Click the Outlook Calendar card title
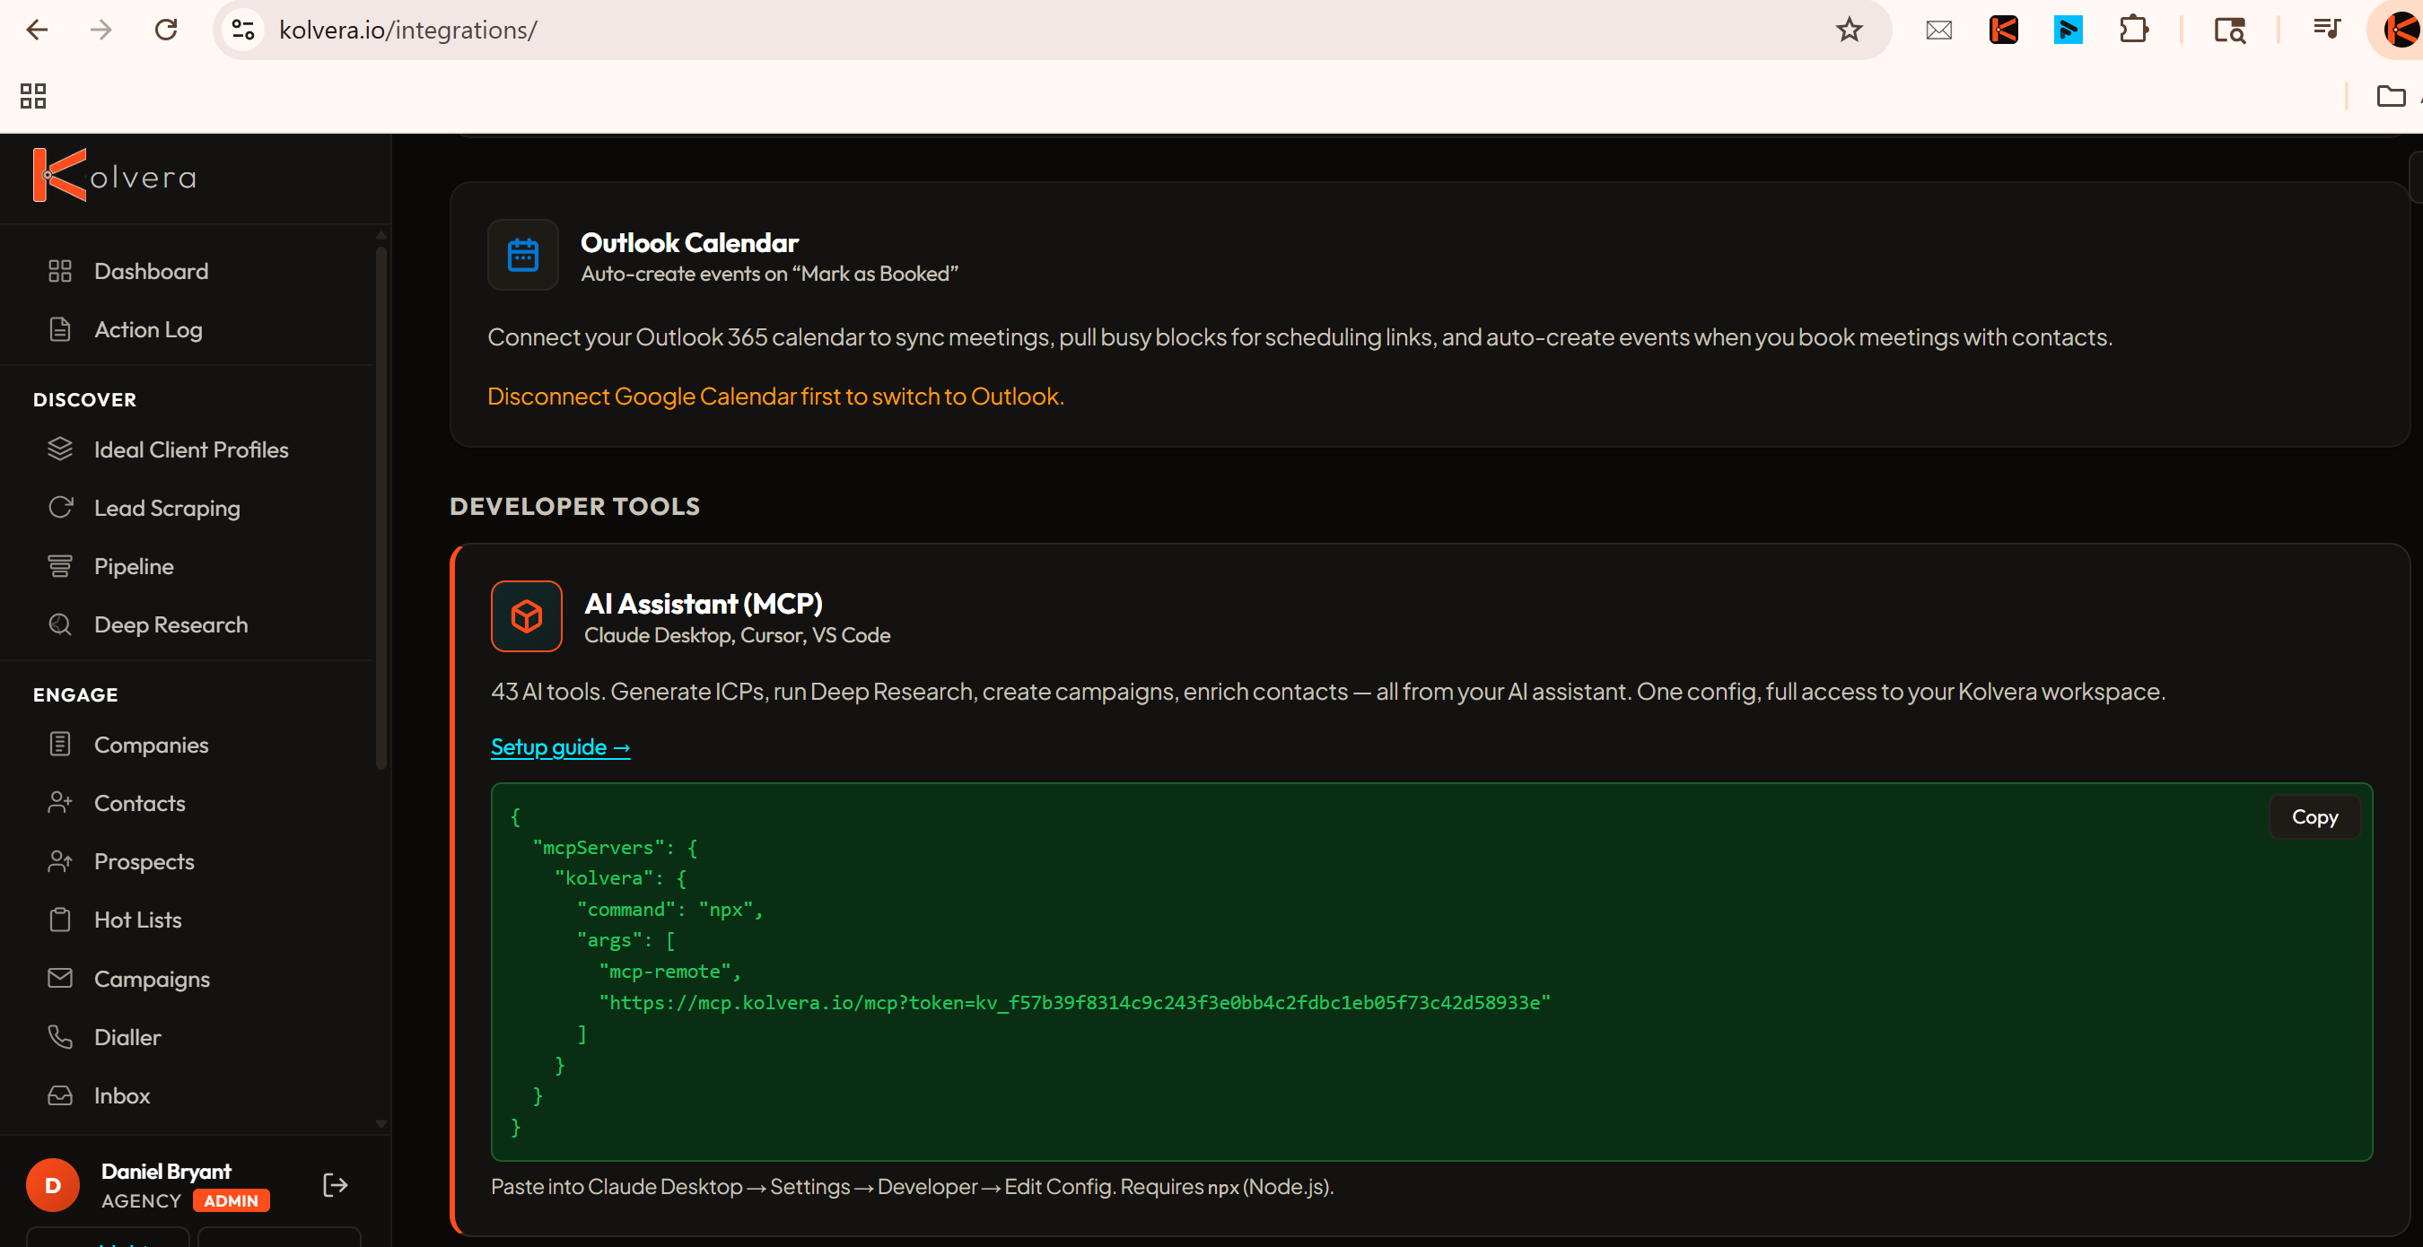This screenshot has width=2423, height=1247. (x=689, y=242)
